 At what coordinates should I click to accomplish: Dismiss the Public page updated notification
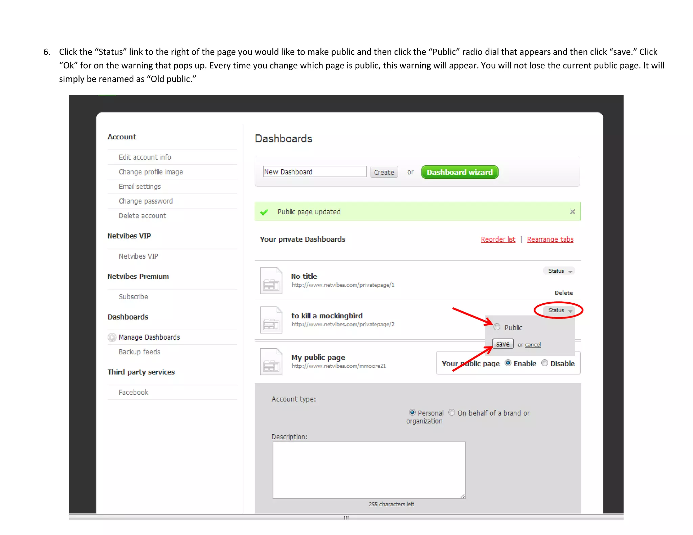point(572,212)
